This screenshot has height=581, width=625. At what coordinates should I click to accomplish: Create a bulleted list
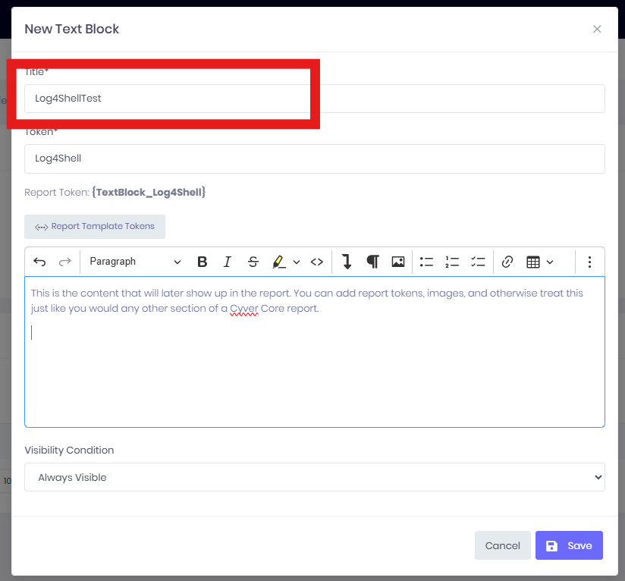pyautogui.click(x=426, y=262)
